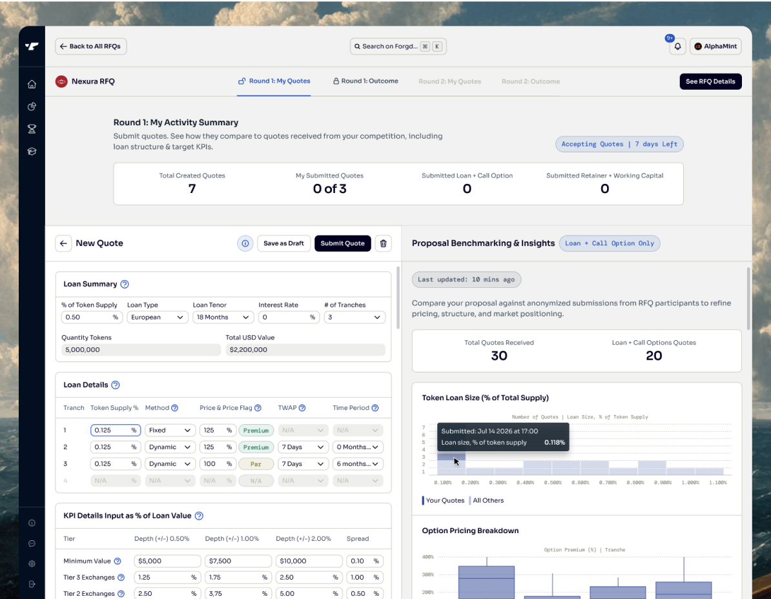Click Save as Draft button

point(283,243)
